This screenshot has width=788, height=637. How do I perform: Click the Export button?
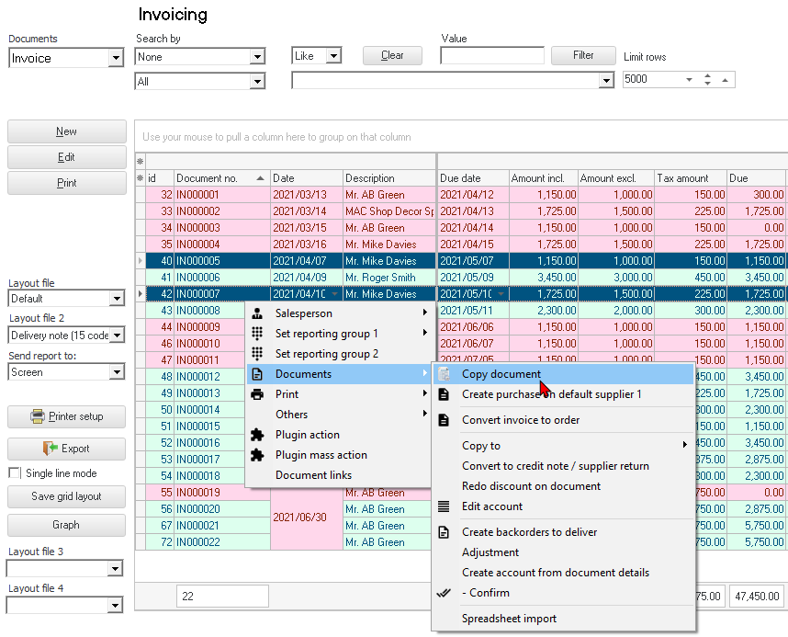tap(66, 449)
